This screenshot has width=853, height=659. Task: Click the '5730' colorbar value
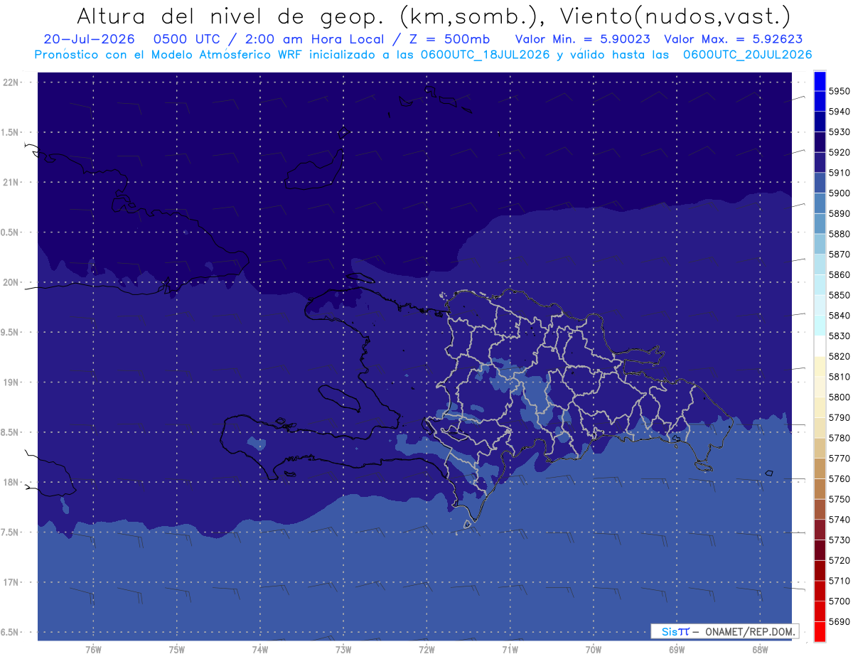coord(839,540)
